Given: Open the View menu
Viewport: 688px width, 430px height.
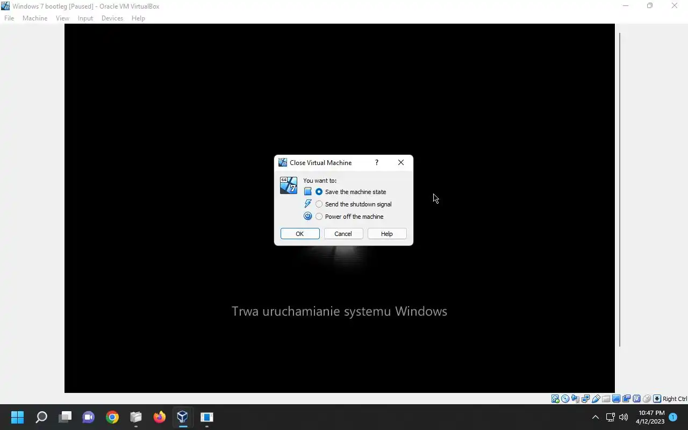Looking at the screenshot, I should point(62,18).
